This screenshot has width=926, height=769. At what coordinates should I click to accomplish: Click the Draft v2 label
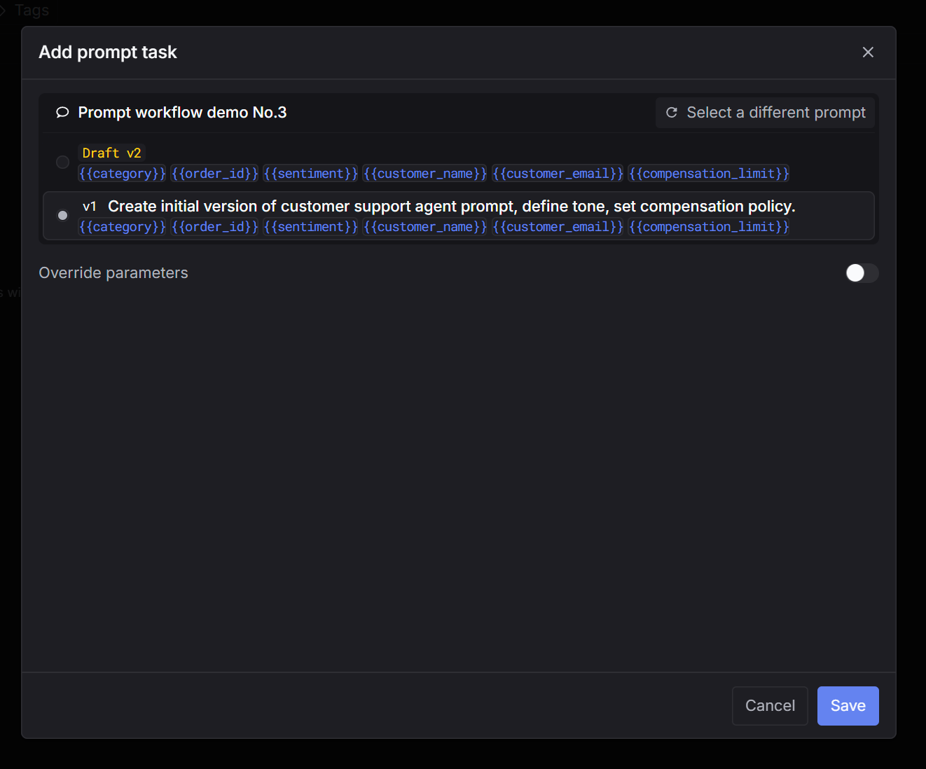111,152
